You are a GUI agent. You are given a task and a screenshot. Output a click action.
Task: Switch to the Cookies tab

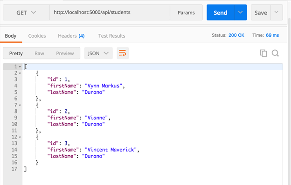point(37,36)
